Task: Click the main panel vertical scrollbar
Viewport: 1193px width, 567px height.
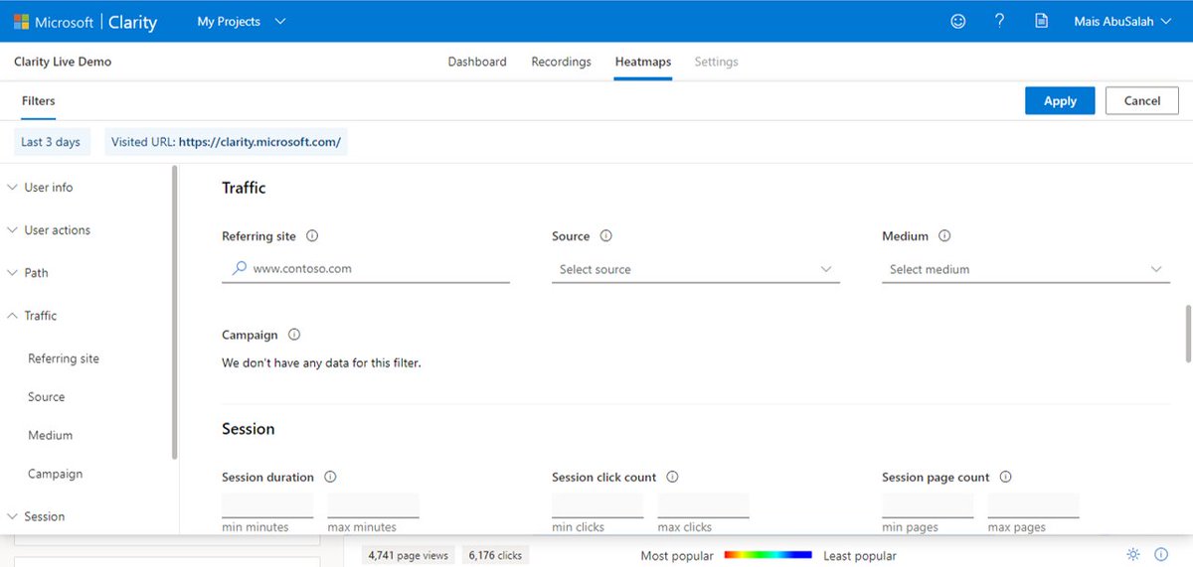Action: point(1188,335)
